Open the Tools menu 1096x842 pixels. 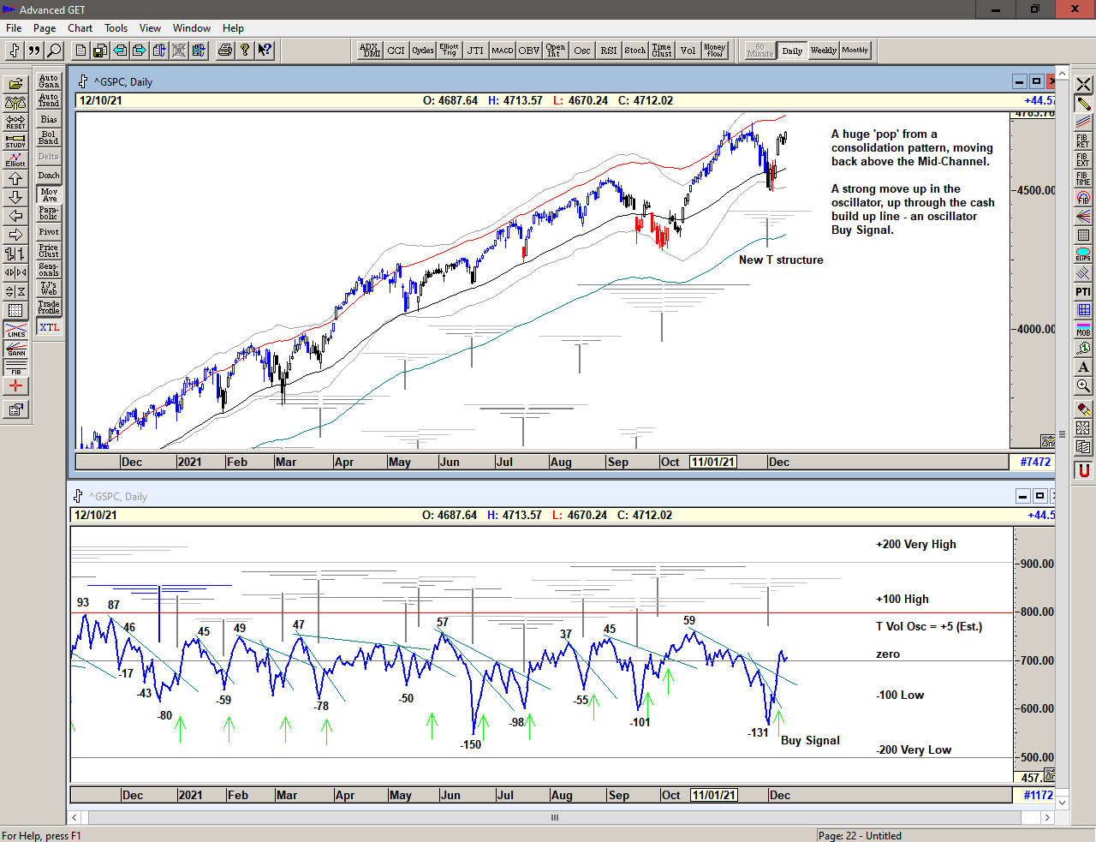[x=116, y=28]
